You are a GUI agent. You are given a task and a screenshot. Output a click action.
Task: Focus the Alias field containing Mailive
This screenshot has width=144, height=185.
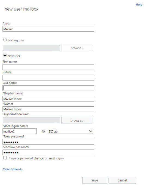(x=48, y=29)
